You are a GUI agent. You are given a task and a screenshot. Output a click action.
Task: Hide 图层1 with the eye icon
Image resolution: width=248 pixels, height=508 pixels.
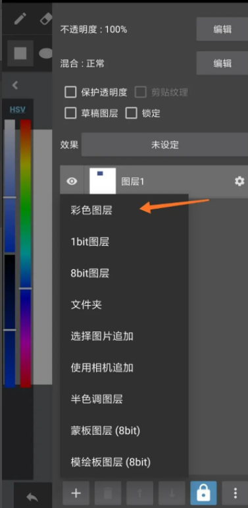pos(72,181)
